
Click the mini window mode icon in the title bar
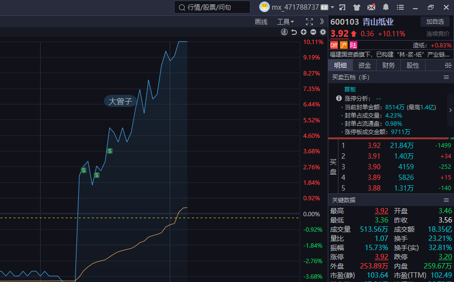342,7
